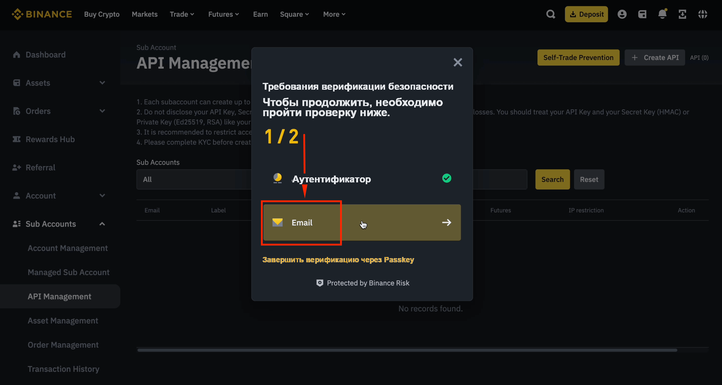The image size is (722, 385).
Task: Open the Earn page
Action: [x=261, y=14]
